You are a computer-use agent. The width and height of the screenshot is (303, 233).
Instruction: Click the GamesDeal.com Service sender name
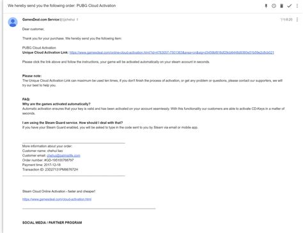coord(41,20)
